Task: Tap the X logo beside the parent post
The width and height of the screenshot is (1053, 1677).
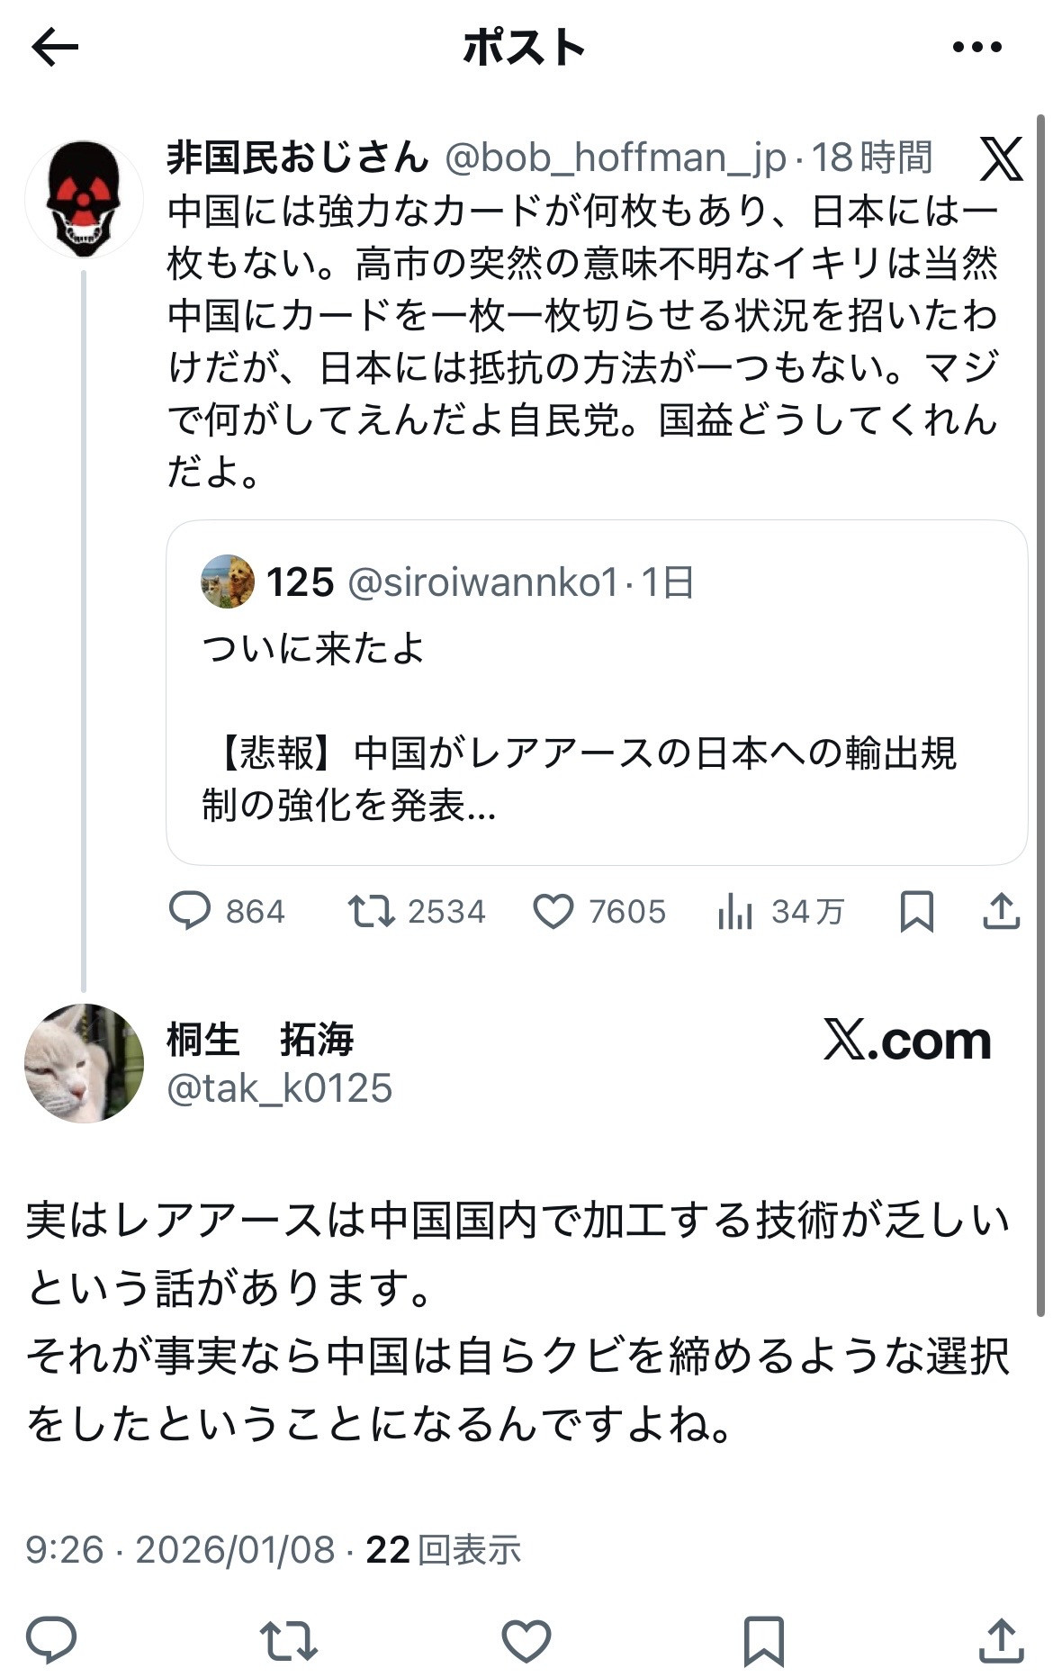Action: coord(1001,159)
